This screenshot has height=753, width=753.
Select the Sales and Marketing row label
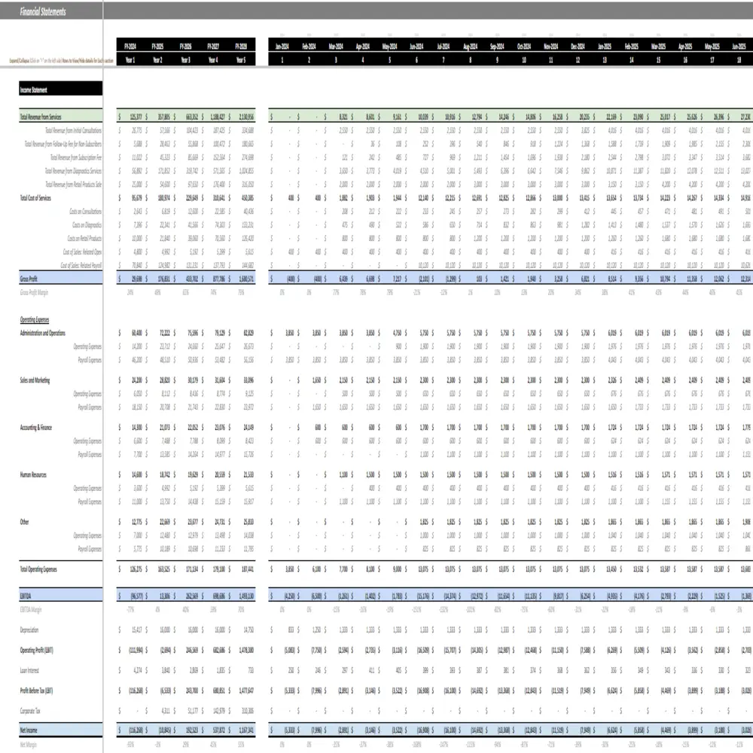35,380
